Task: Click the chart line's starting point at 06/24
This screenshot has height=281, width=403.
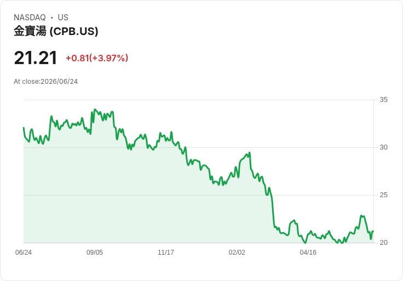Action: pyautogui.click(x=24, y=128)
